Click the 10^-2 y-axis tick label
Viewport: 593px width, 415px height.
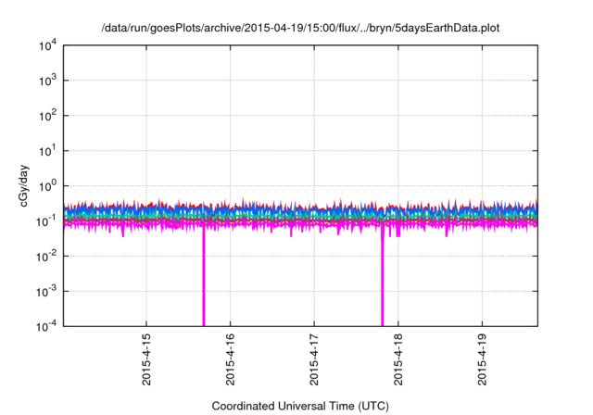click(x=47, y=257)
